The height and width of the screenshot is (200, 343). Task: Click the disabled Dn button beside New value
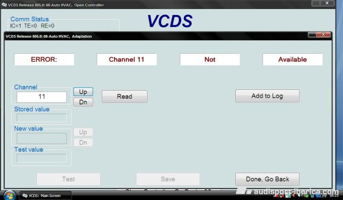(83, 142)
